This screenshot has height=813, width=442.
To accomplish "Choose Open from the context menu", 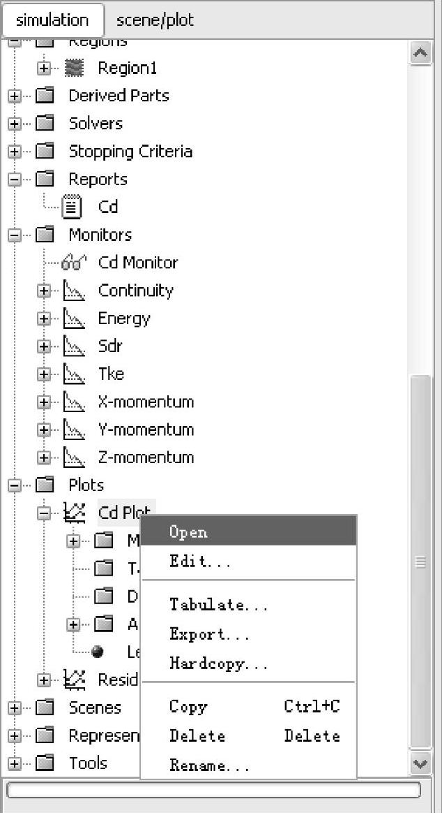I will tap(188, 532).
